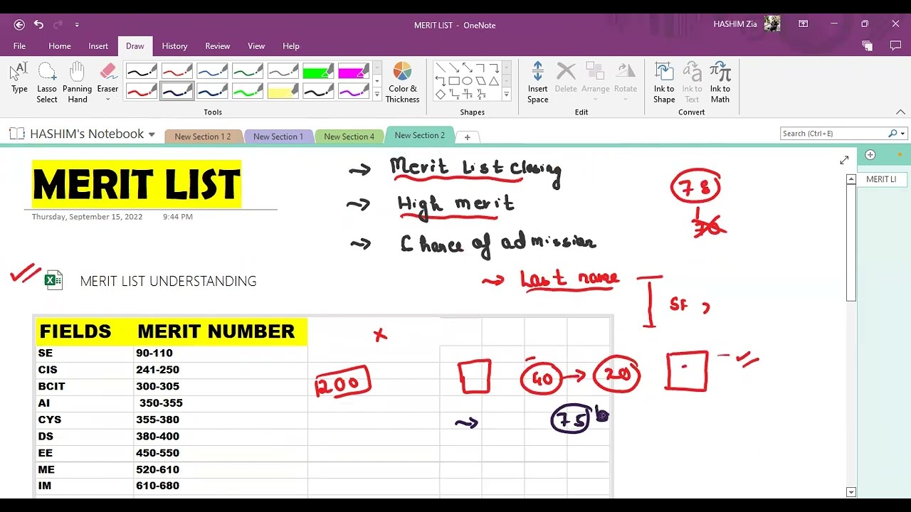Switch to the New Section 1 tab
Image resolution: width=911 pixels, height=512 pixels.
point(278,137)
